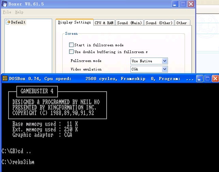Open the Fullscreen mode dropdown

[x=165, y=61]
